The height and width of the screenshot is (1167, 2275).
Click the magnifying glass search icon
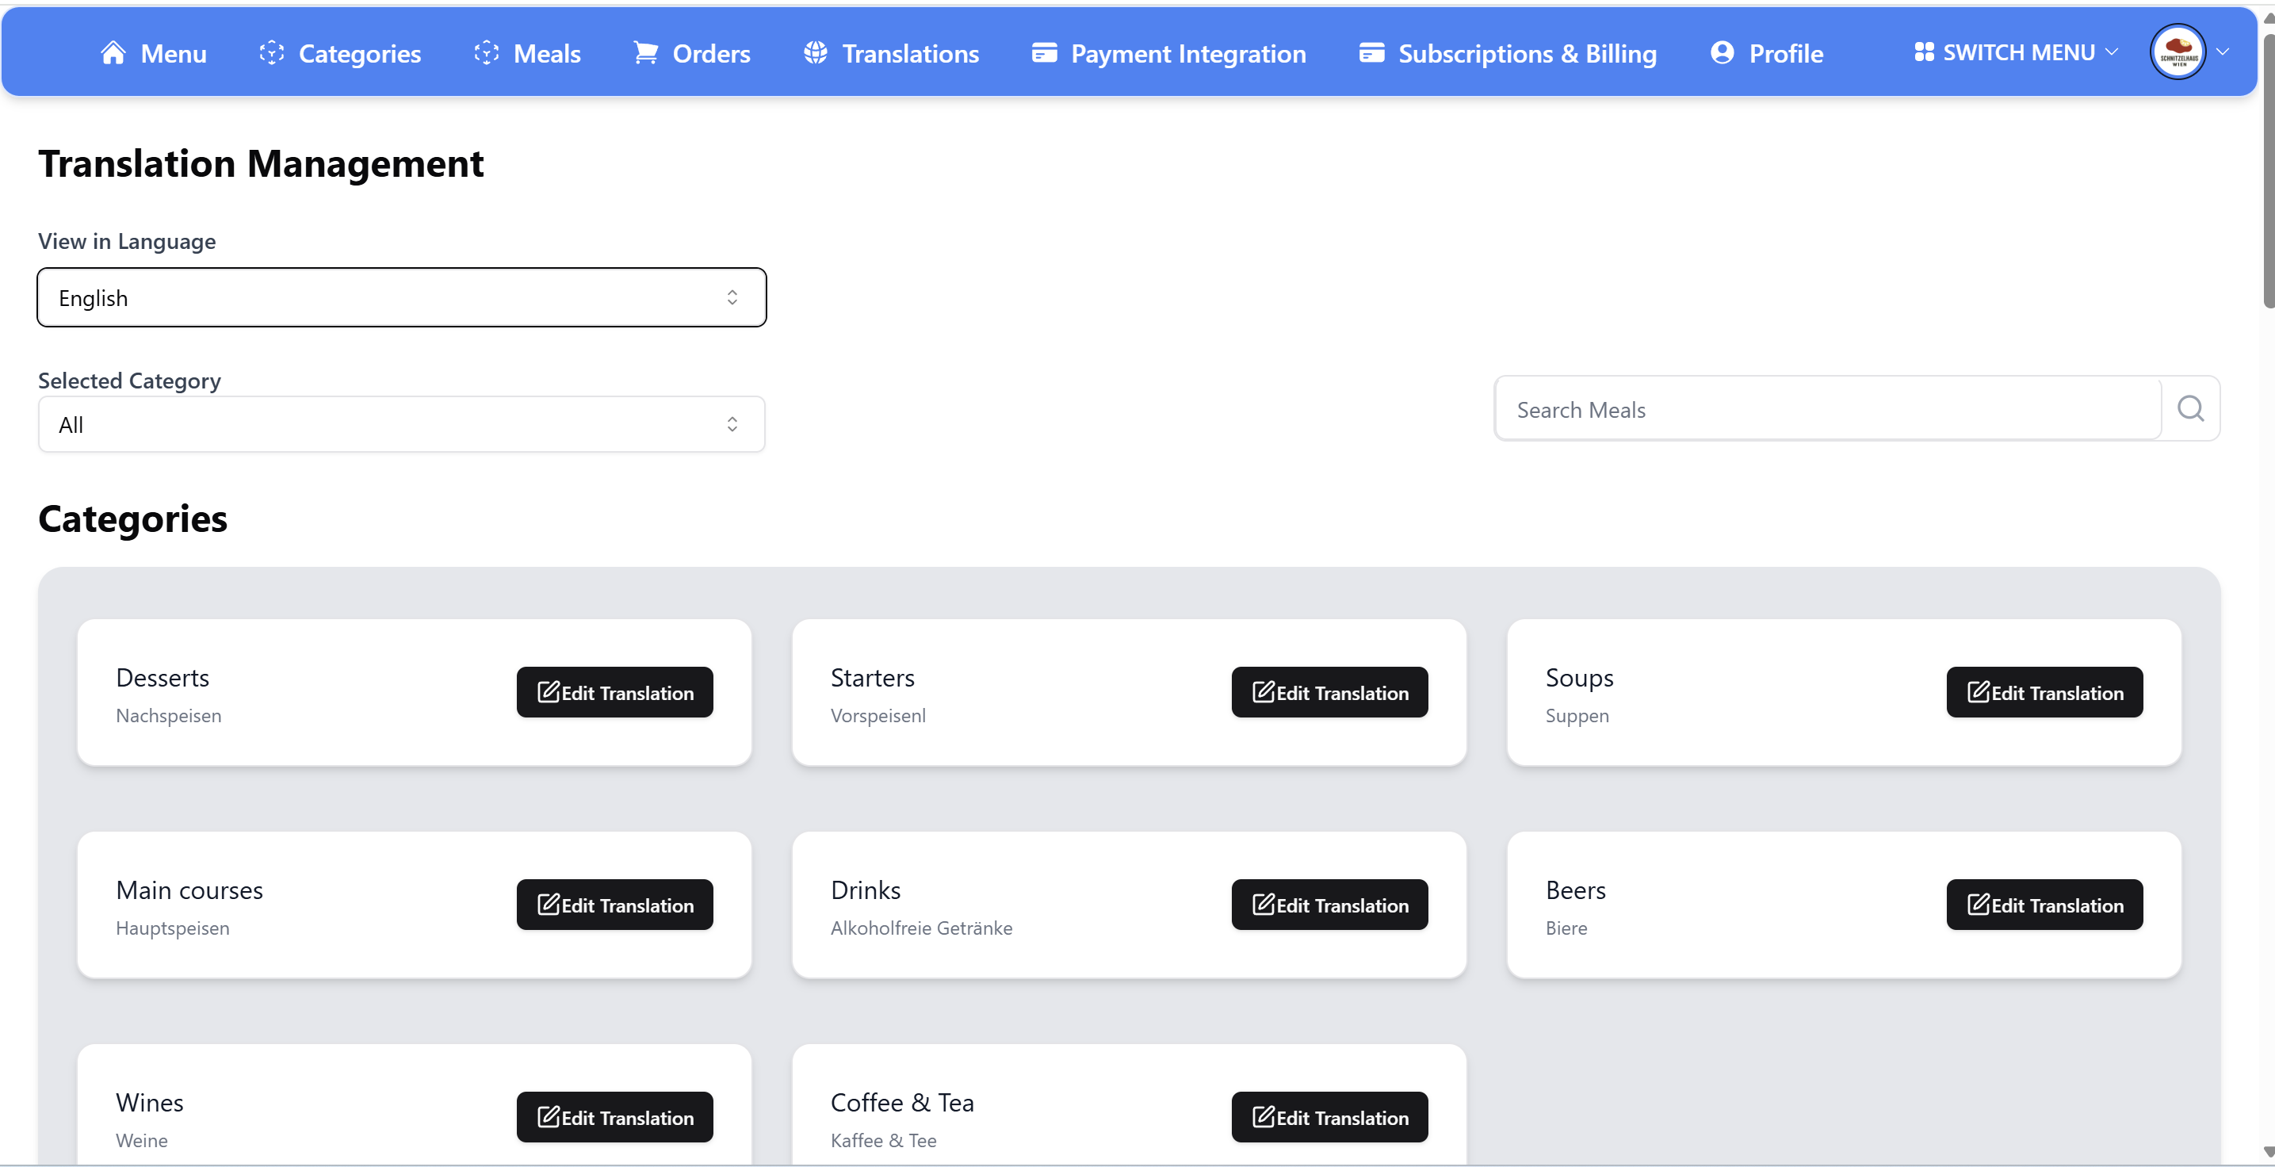point(2190,409)
